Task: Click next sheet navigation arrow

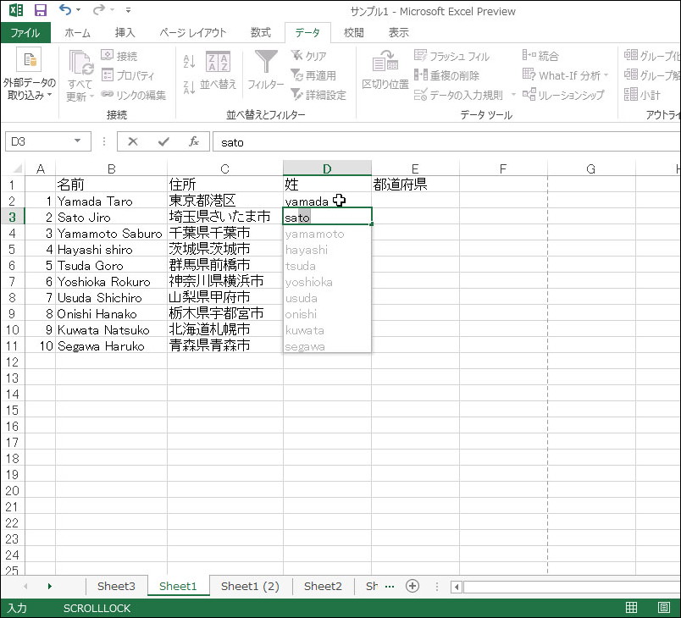Action: 49,587
